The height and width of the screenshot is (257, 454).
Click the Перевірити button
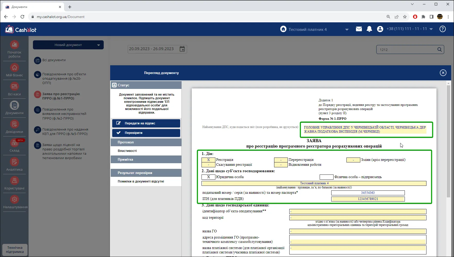click(x=146, y=133)
